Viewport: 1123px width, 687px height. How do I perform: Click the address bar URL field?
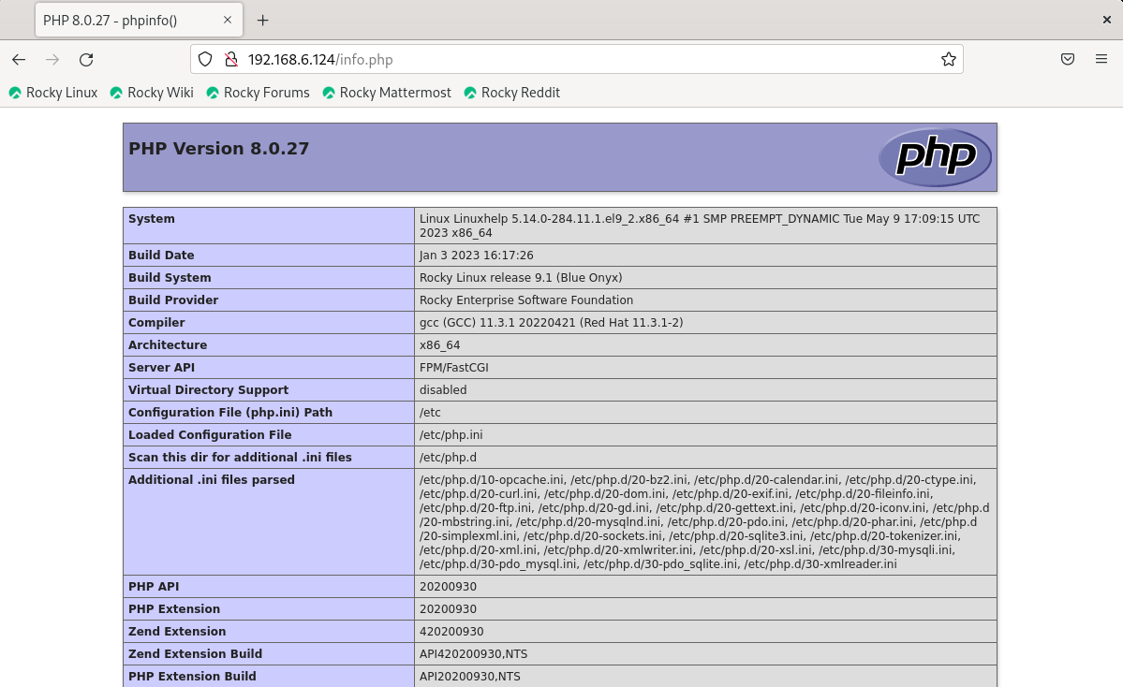click(x=577, y=59)
